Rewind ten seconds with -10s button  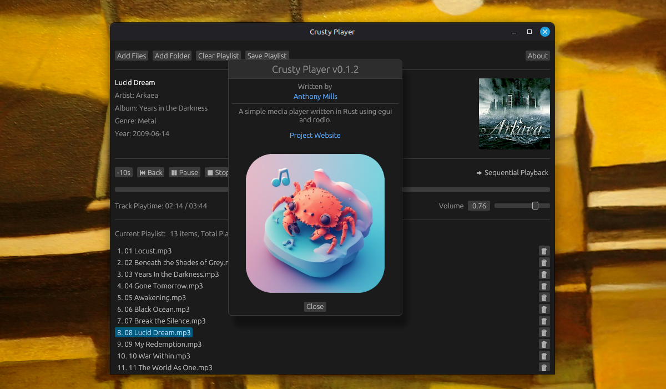[x=123, y=173]
